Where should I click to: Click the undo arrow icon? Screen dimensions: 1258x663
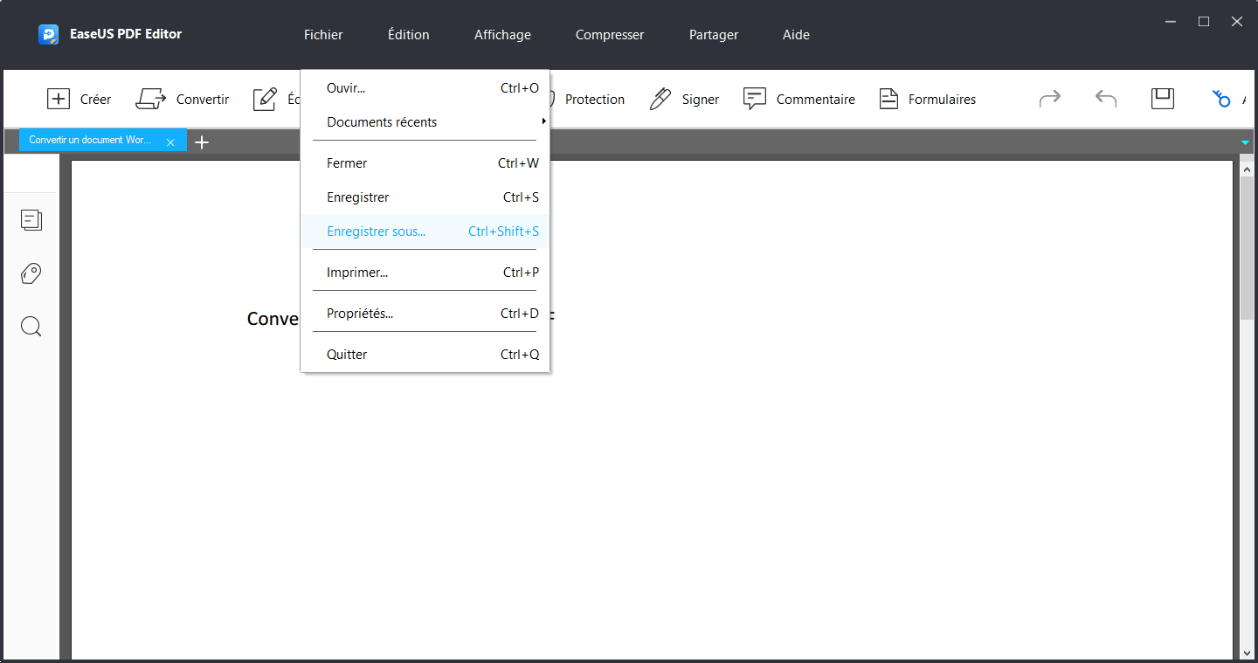1105,99
